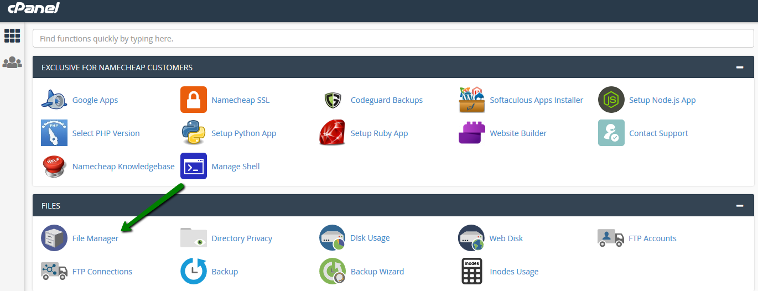Image resolution: width=758 pixels, height=291 pixels.
Task: Click the Setup Python App icon
Action: pyautogui.click(x=194, y=133)
